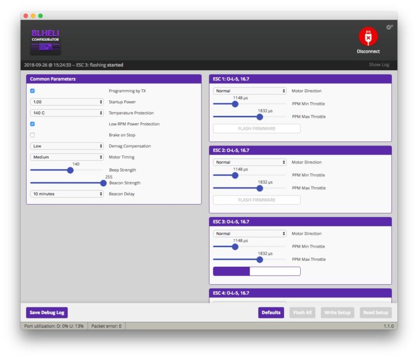Disable Low RPM Power Protection checkbox
Image resolution: width=418 pixels, height=359 pixels.
pyautogui.click(x=33, y=124)
